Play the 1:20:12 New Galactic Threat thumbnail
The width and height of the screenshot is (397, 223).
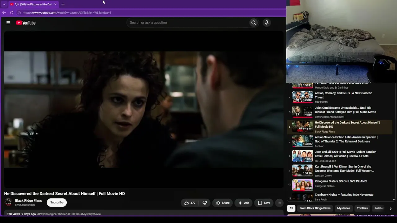(303, 97)
